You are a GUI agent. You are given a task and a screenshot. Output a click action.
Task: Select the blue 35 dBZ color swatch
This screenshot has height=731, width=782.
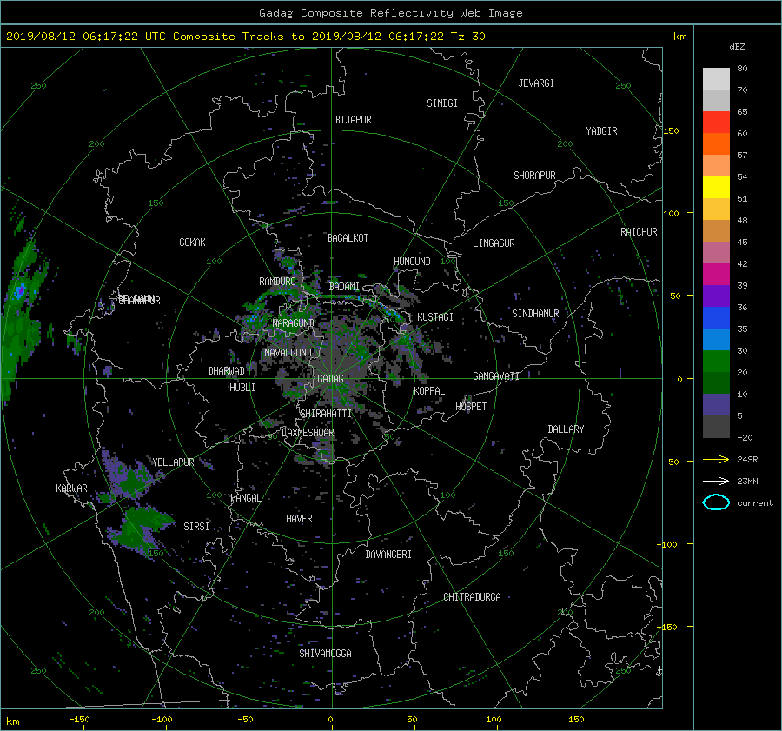pyautogui.click(x=716, y=318)
